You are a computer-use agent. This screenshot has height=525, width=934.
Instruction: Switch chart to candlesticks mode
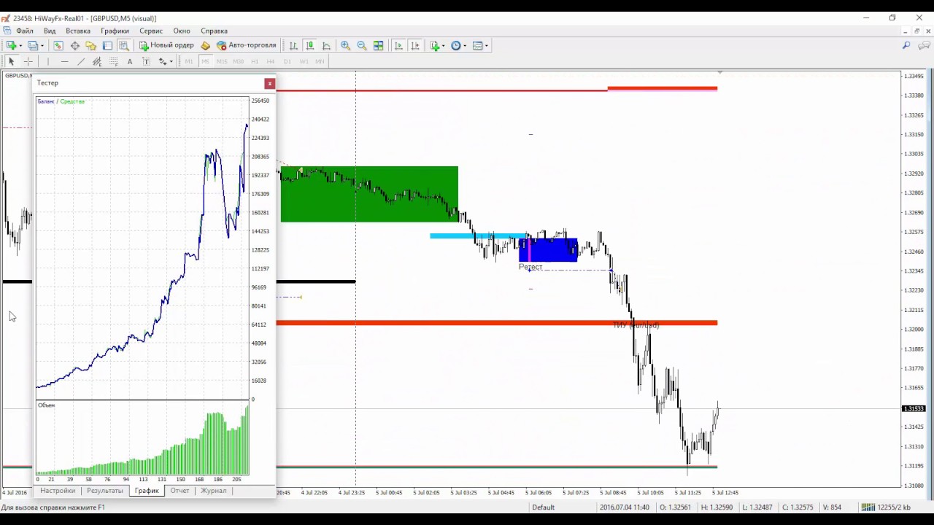tap(310, 45)
